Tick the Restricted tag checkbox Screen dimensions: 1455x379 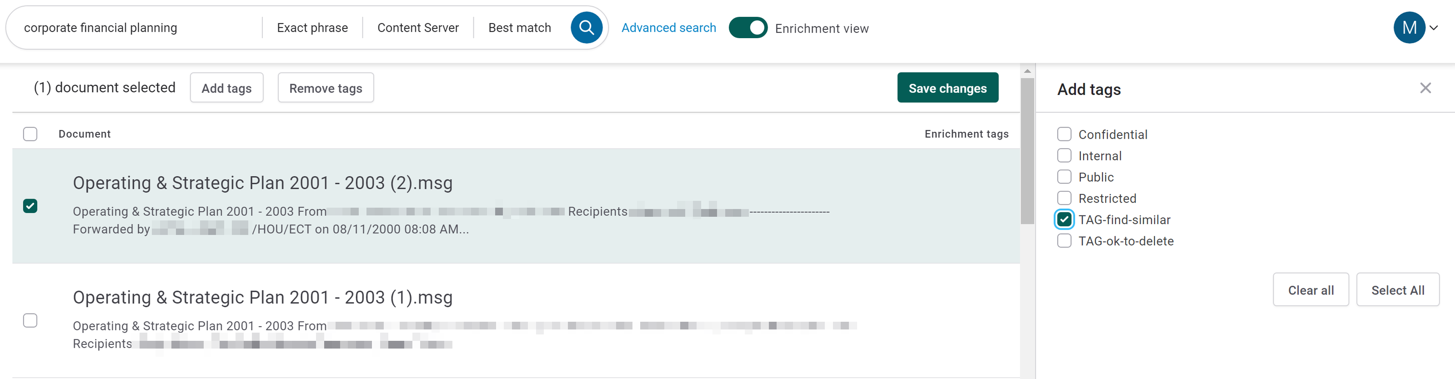[1064, 198]
